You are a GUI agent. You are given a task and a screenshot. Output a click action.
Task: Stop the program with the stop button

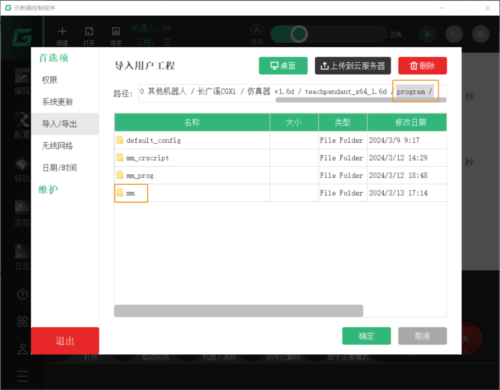point(481,34)
